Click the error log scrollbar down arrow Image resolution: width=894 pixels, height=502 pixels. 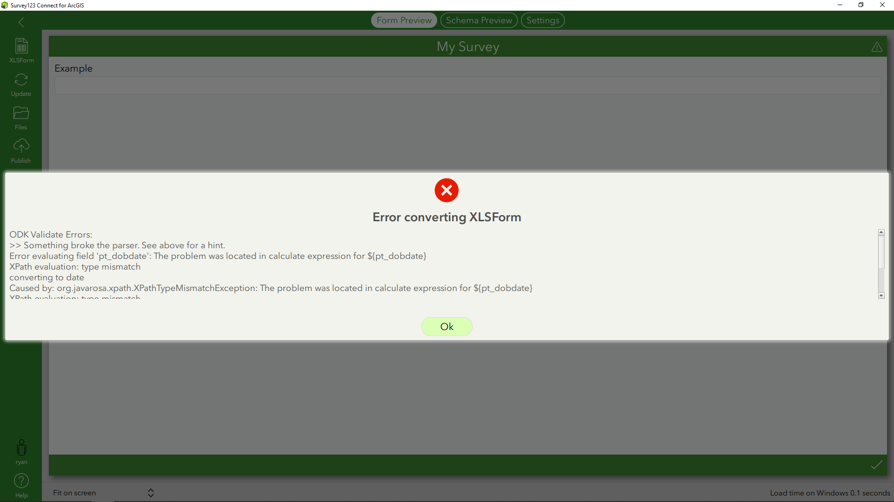tap(881, 296)
